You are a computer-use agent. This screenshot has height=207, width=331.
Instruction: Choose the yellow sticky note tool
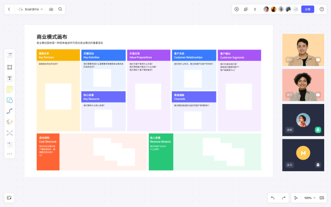click(9, 89)
